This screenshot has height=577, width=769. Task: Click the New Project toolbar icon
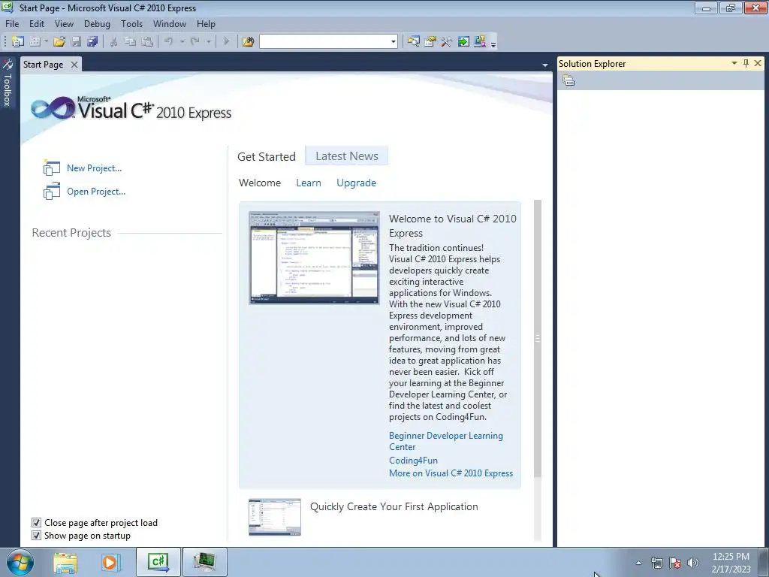(x=18, y=42)
